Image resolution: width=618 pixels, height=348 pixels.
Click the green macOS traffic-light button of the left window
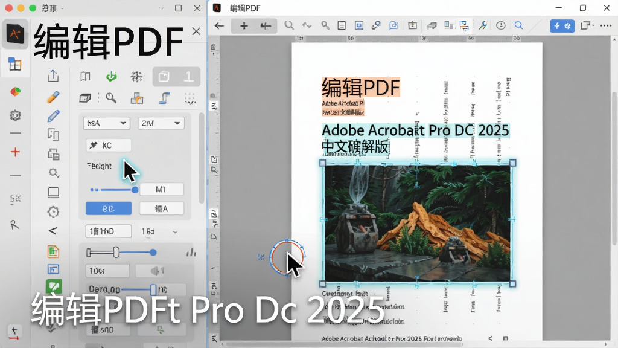tap(33, 8)
